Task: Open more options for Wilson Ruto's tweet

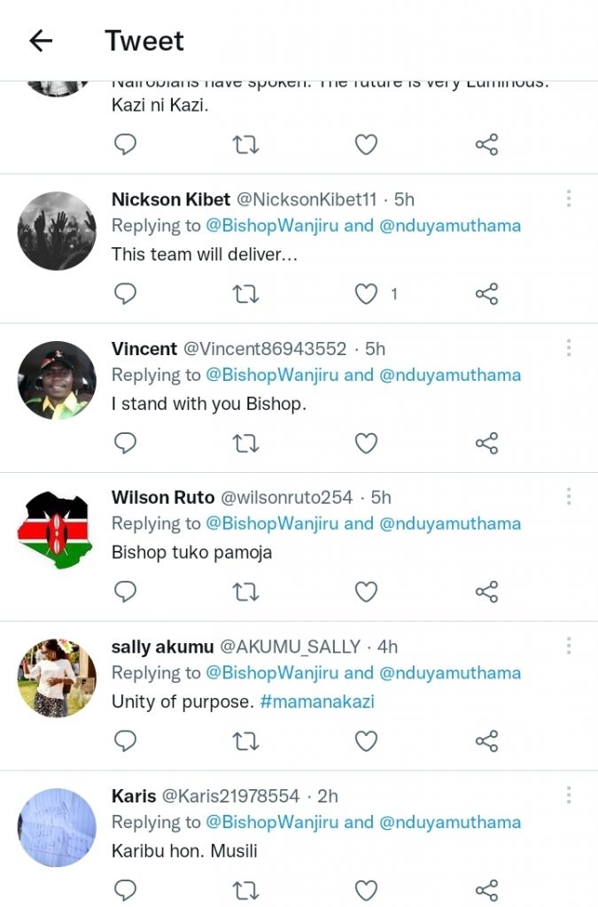Action: [569, 497]
